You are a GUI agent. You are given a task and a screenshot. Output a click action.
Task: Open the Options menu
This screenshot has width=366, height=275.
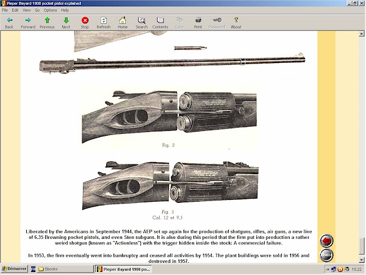tap(51, 10)
